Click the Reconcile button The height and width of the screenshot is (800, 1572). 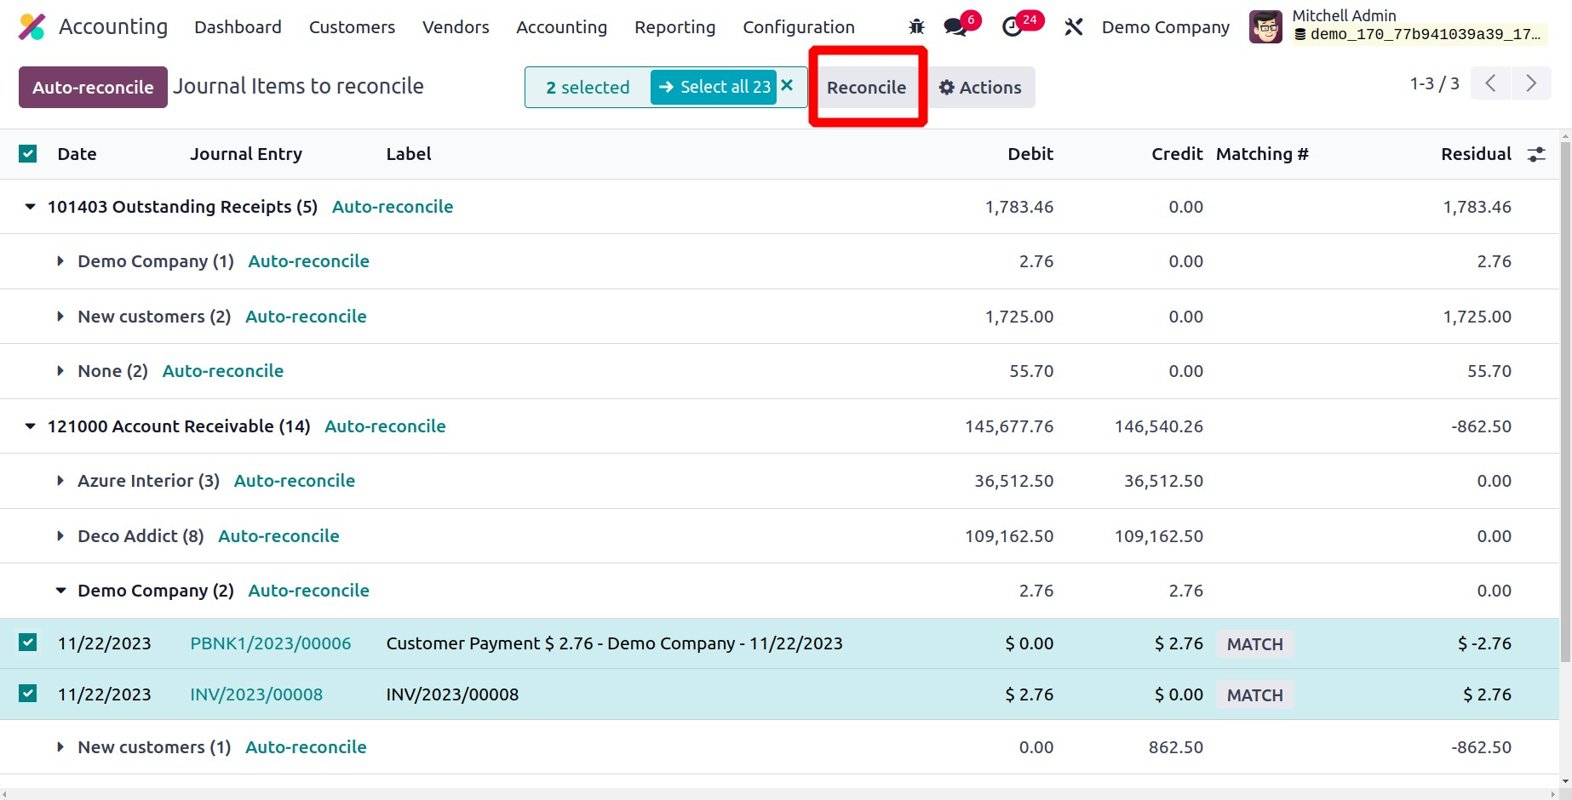(866, 88)
